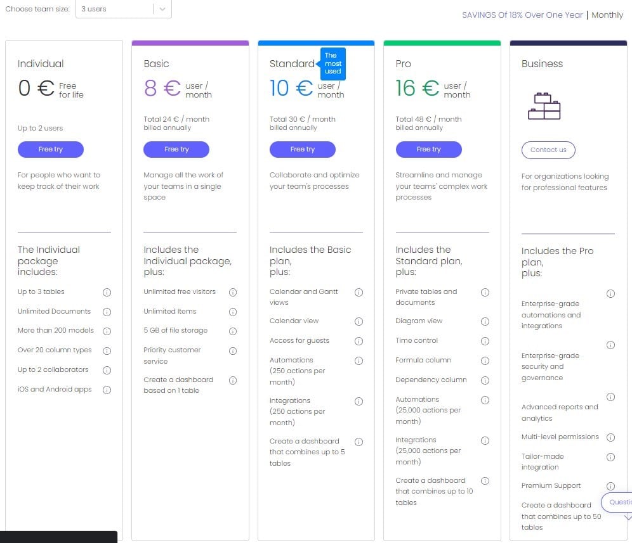Viewport: 632px width, 543px height.
Task: Click 'Total 24 € / month' text
Action: tap(176, 119)
